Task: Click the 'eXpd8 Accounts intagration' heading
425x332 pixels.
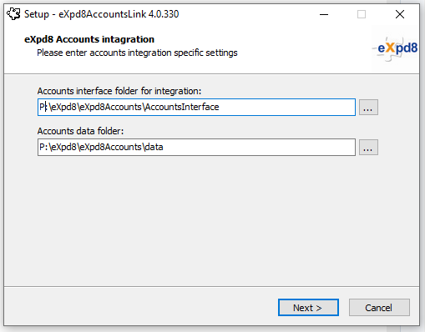Action: (x=89, y=39)
